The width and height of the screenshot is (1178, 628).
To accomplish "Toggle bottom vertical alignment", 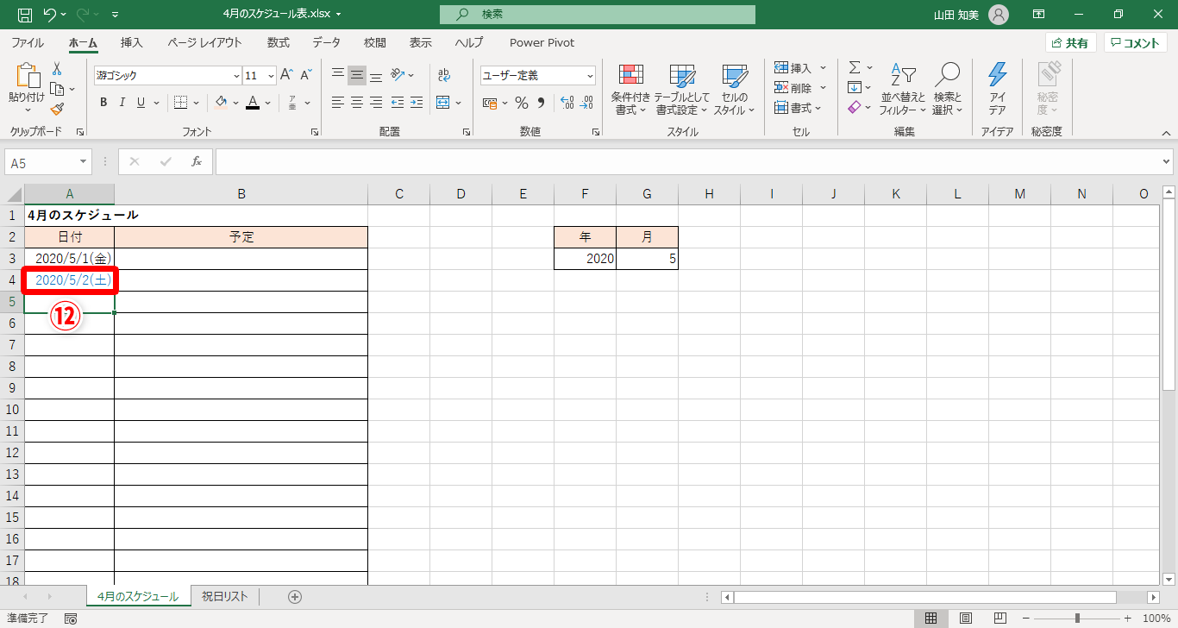I will [376, 75].
